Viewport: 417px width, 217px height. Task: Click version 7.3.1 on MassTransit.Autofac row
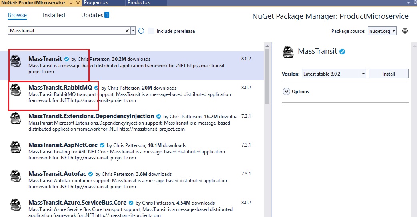tap(246, 174)
